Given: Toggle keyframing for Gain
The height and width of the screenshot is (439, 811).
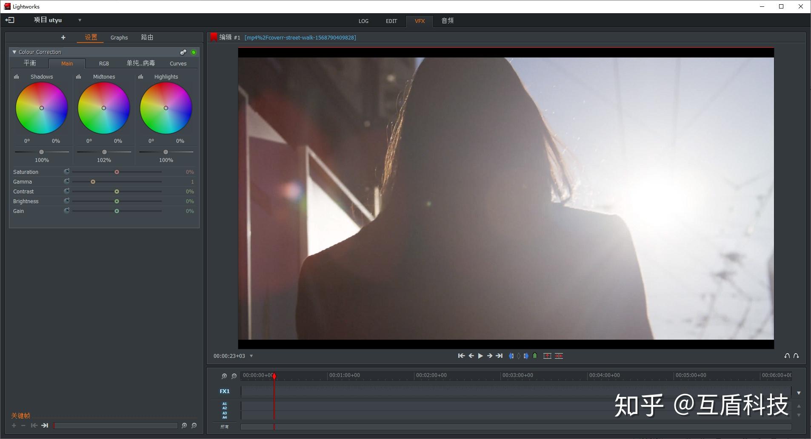Looking at the screenshot, I should coord(66,211).
